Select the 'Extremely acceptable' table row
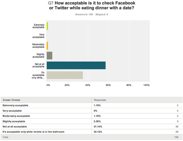Viewport: 183px width, 141px height. pyautogui.click(x=91, y=105)
